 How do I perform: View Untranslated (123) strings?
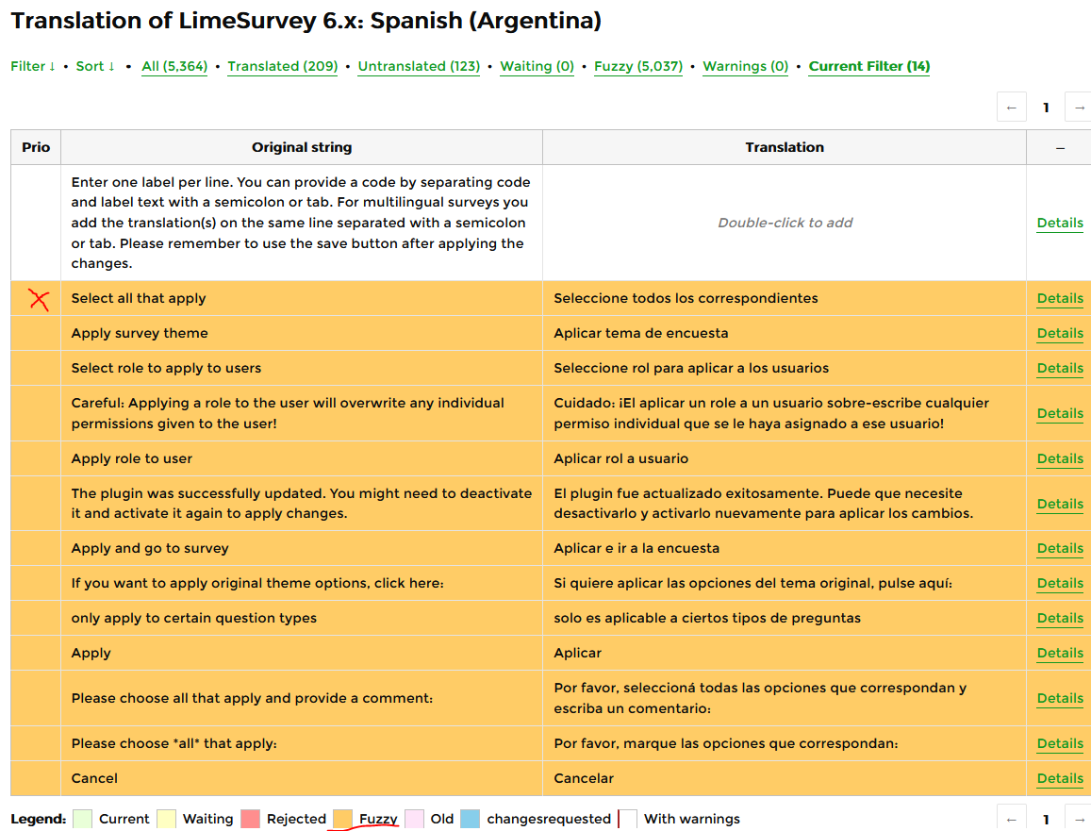point(419,67)
